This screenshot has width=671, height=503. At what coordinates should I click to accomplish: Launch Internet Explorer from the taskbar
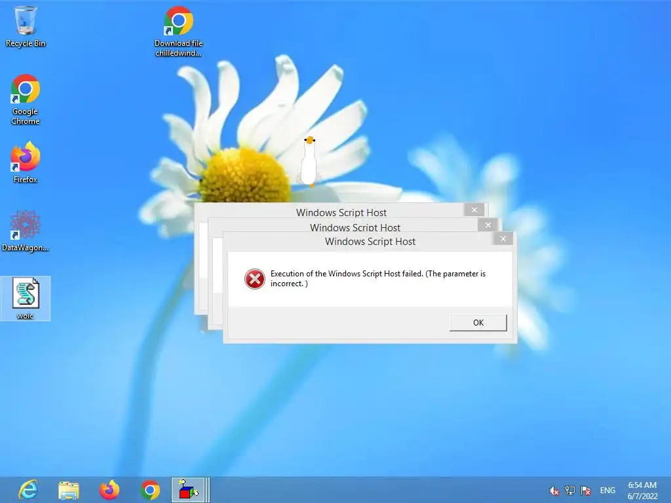pos(28,490)
